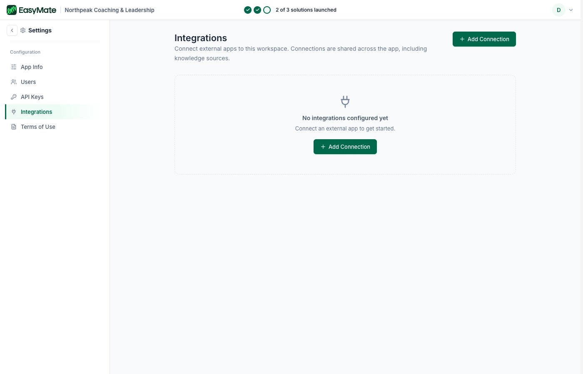
Task: Click the Users people icon
Action: [x=14, y=82]
